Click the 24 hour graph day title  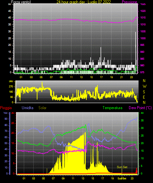84,2
